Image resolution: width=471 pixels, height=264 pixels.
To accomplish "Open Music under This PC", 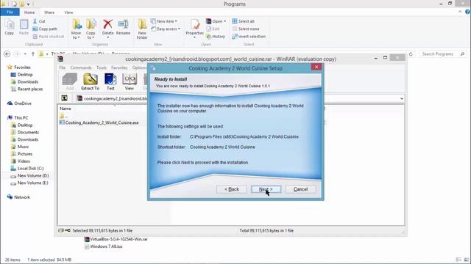I will tap(20, 147).
